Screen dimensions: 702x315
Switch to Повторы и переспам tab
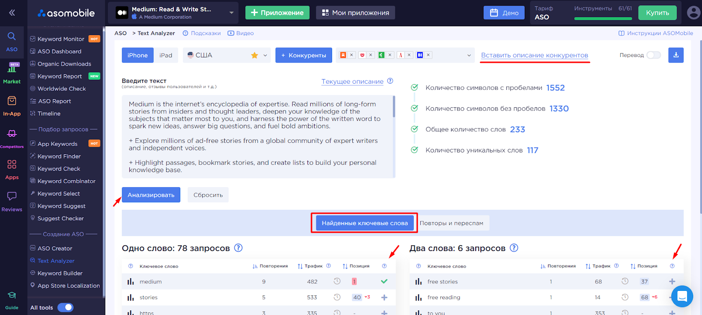(x=451, y=223)
